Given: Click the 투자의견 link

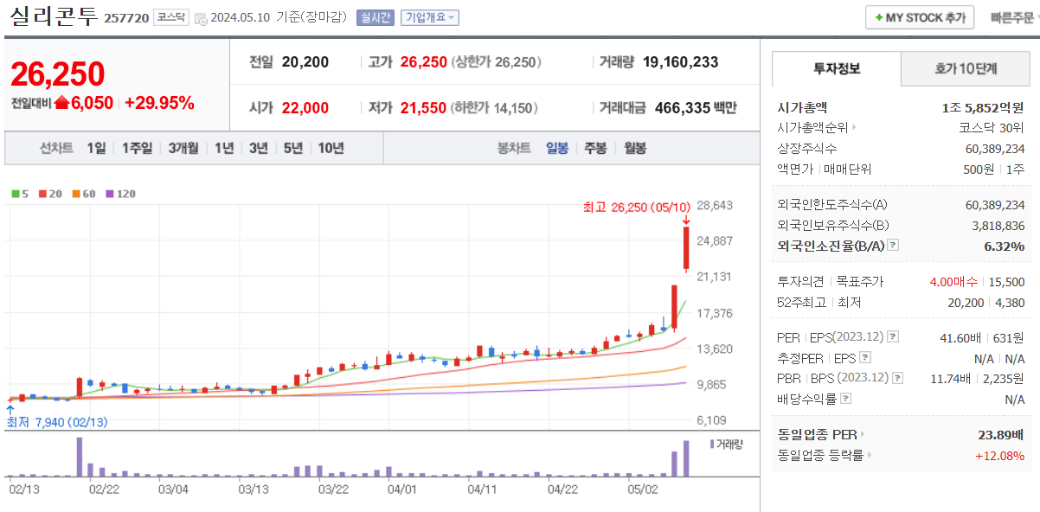Looking at the screenshot, I should click(800, 282).
